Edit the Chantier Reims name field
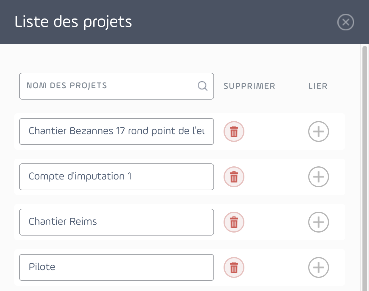 pyautogui.click(x=117, y=222)
